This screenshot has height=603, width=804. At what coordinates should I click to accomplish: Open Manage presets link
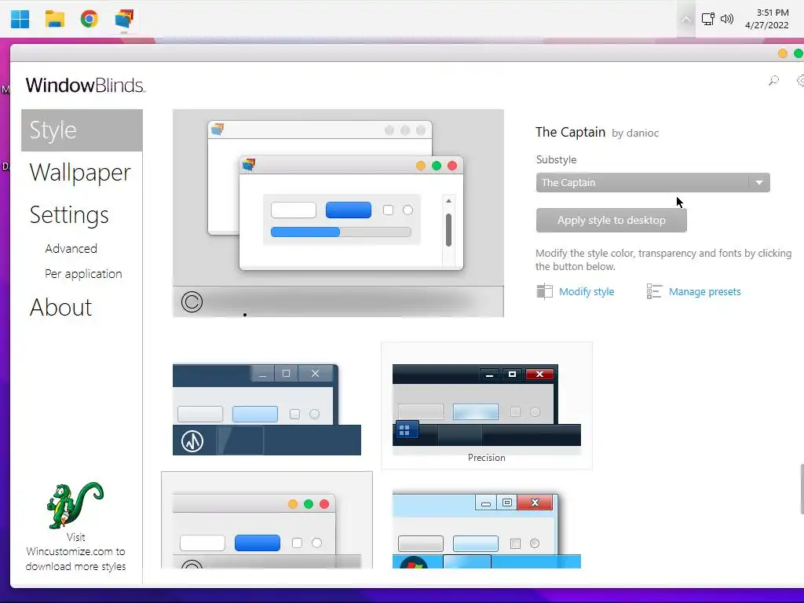point(704,292)
